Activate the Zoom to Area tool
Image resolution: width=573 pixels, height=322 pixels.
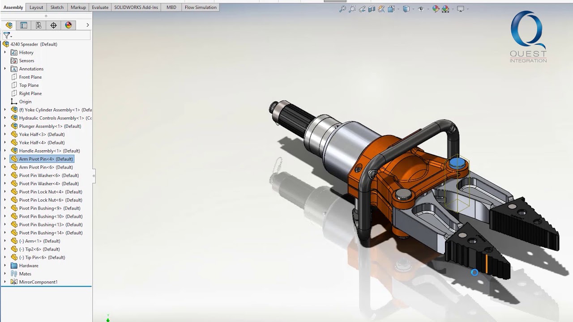[x=352, y=9]
